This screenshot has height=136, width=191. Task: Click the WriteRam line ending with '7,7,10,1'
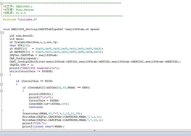click(62, 120)
